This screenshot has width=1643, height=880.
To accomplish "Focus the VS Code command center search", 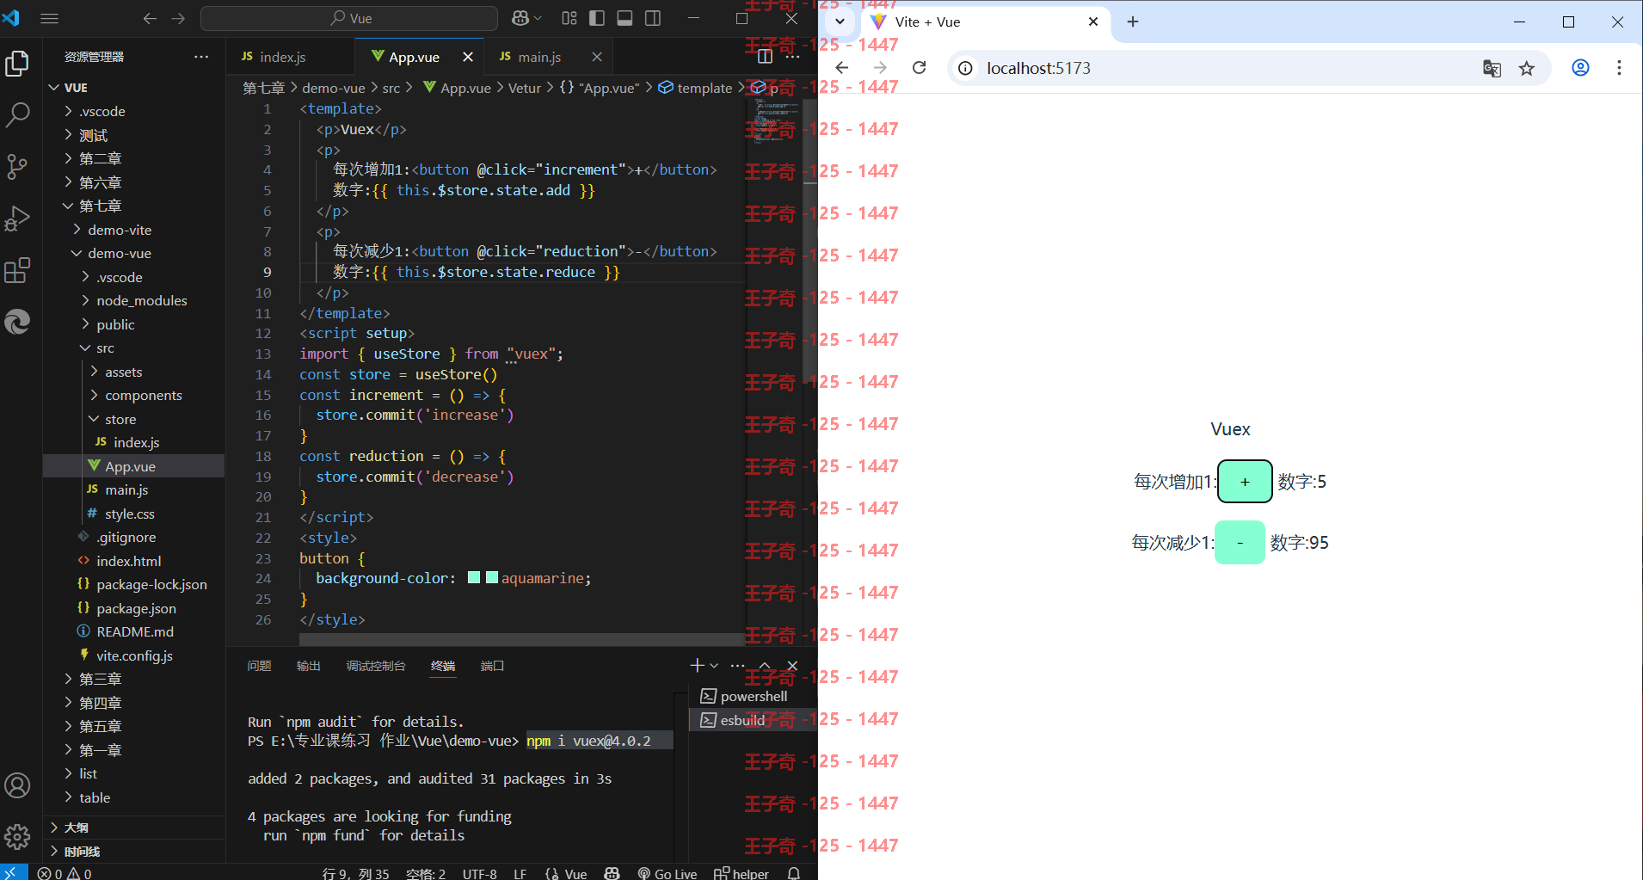I will (349, 18).
